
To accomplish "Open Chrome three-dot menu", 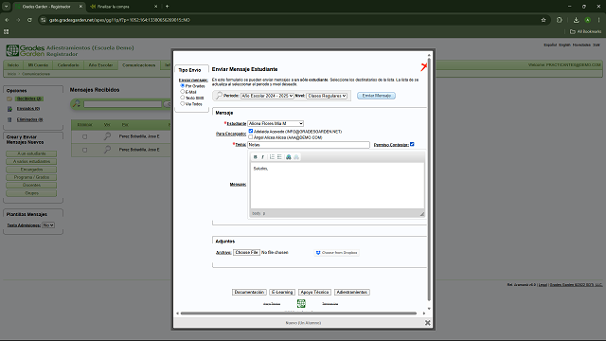I will pos(598,20).
